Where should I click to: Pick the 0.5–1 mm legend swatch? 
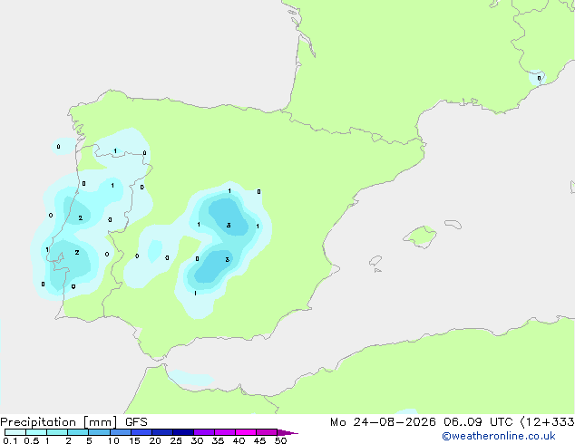coord(36,432)
